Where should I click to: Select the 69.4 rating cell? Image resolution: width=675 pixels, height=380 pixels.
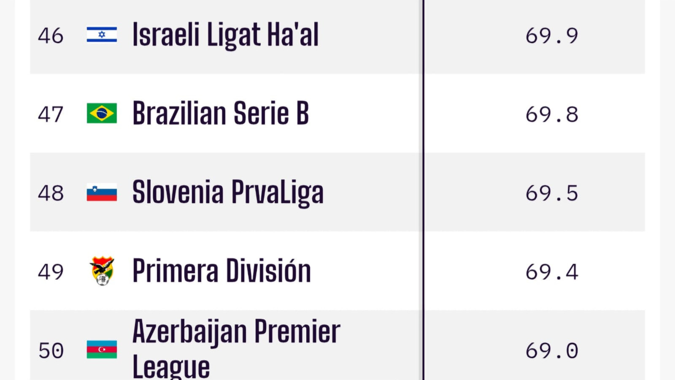tap(551, 271)
